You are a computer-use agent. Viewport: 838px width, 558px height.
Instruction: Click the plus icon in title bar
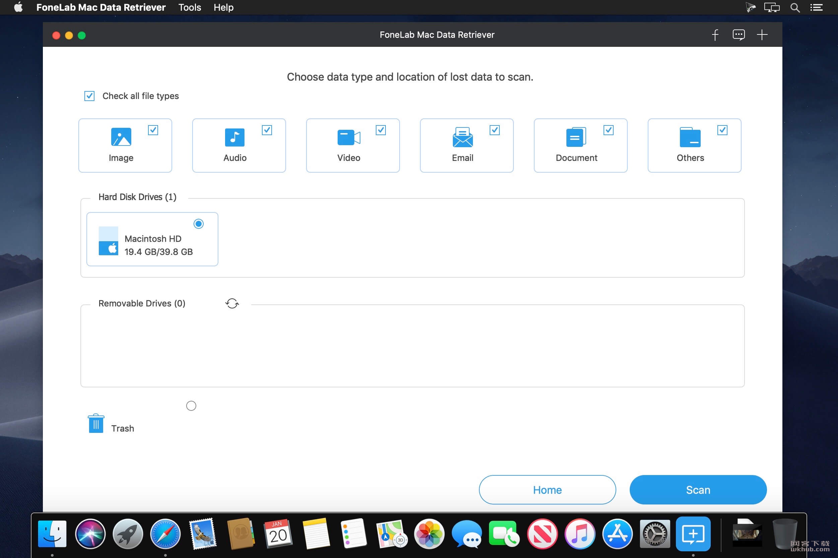click(x=762, y=35)
